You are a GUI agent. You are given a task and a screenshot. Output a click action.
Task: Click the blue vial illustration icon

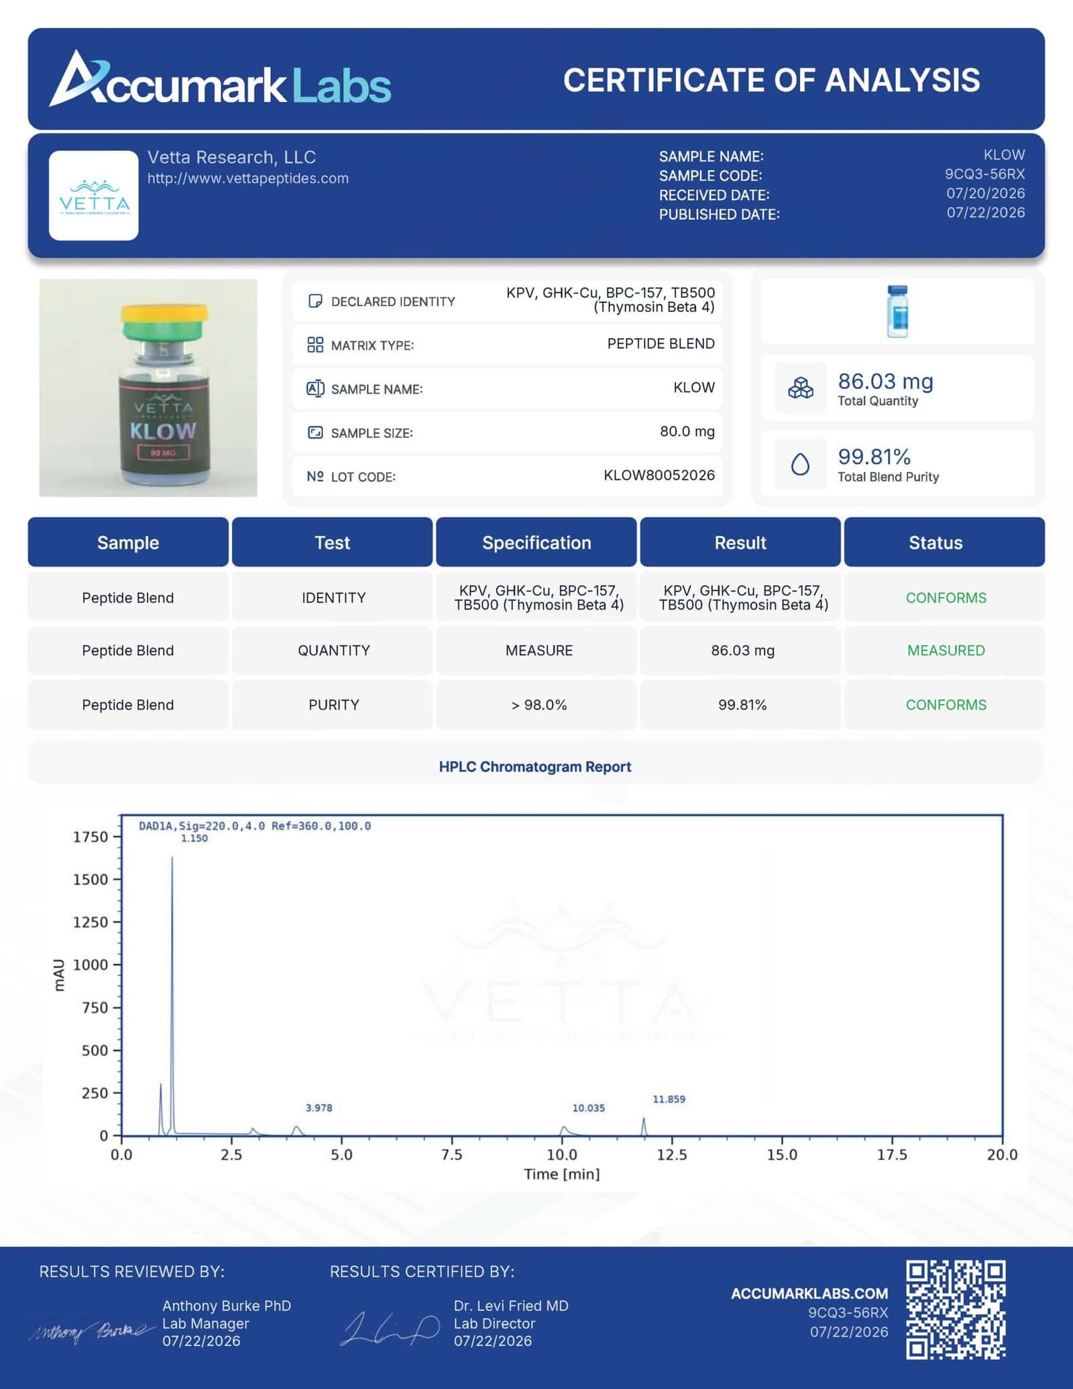(x=897, y=311)
